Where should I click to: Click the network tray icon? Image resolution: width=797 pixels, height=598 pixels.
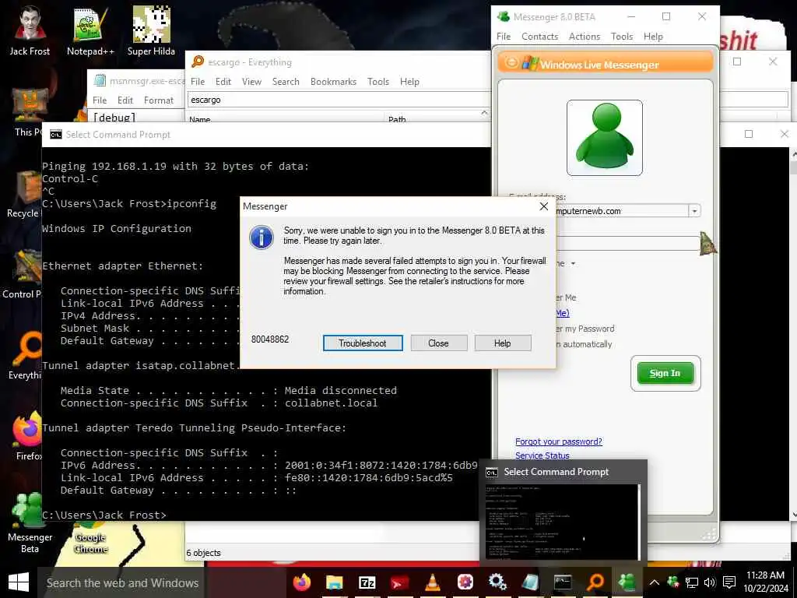(x=691, y=582)
